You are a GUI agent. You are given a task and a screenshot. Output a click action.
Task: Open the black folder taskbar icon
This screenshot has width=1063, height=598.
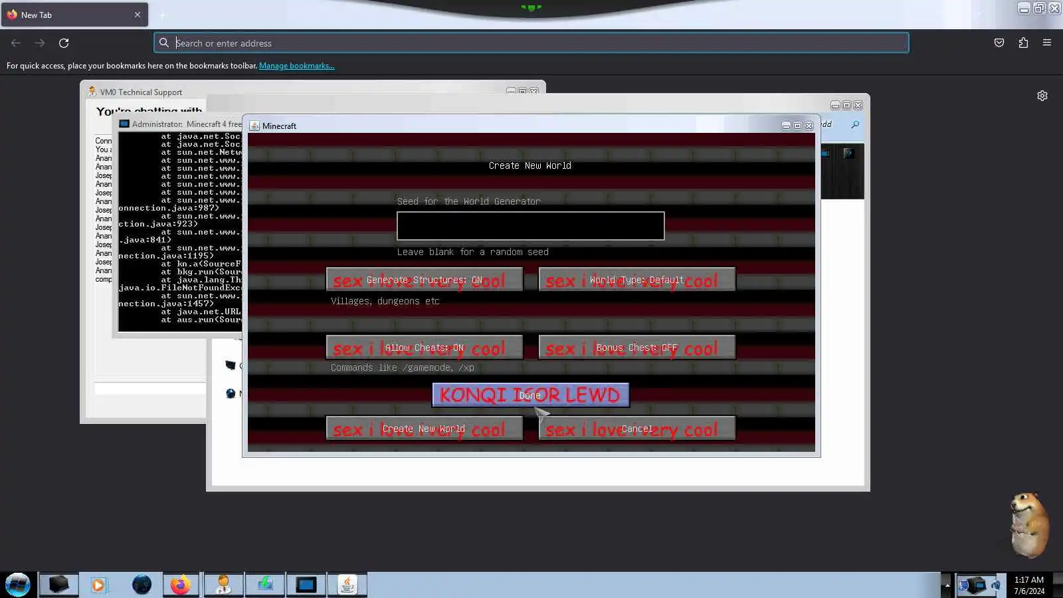point(58,585)
